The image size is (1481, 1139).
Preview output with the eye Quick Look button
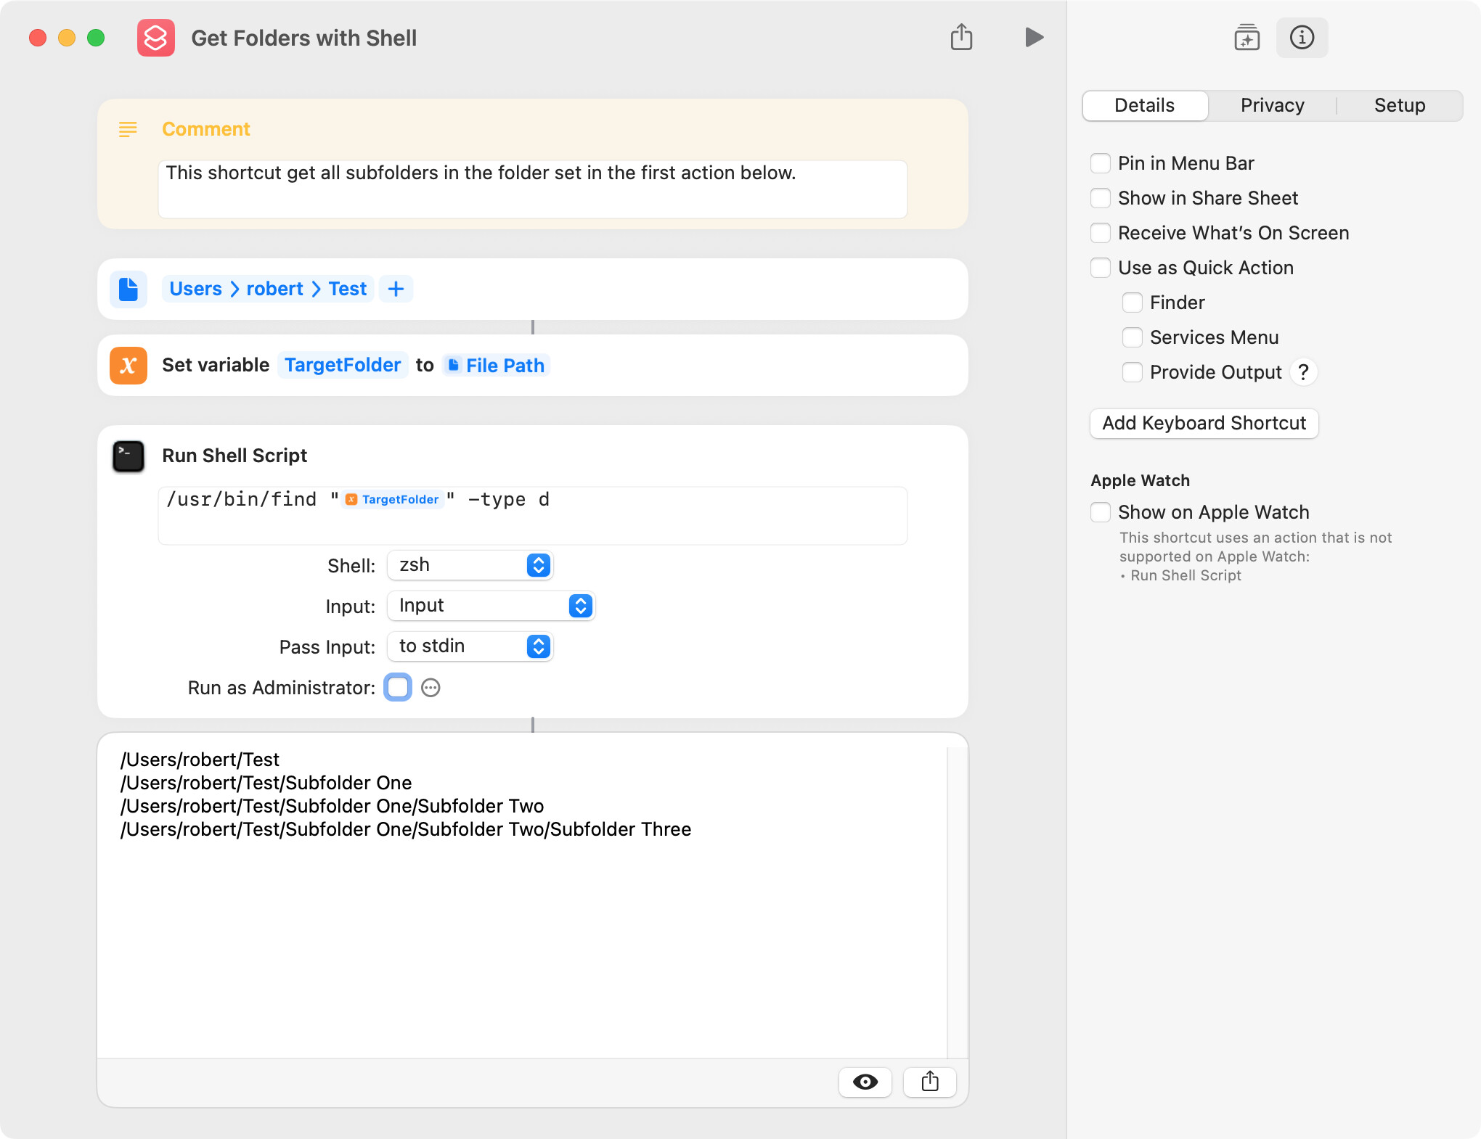(865, 1082)
